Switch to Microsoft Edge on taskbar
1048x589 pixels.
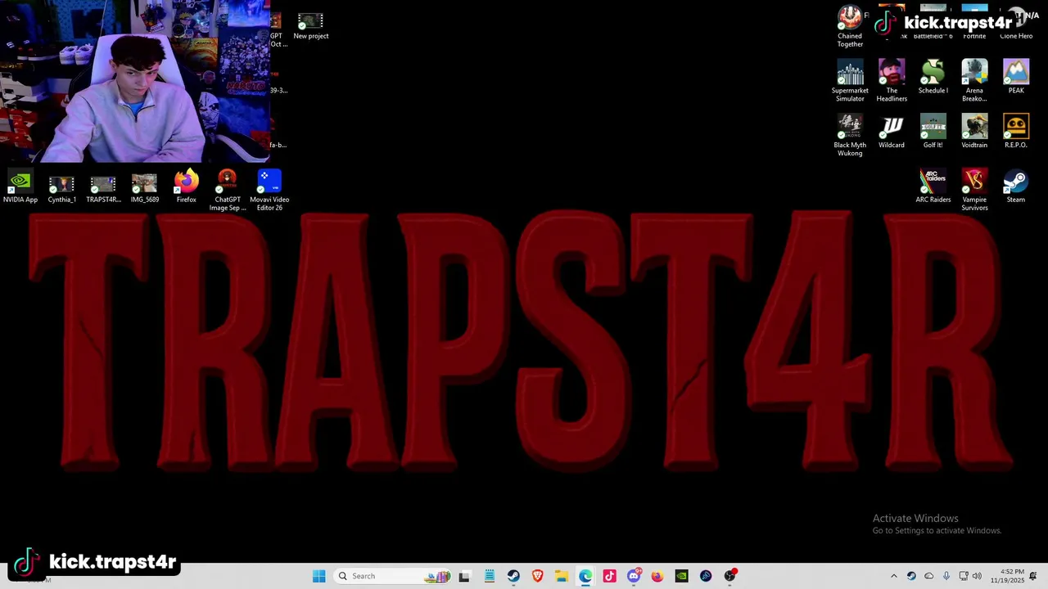coord(585,576)
